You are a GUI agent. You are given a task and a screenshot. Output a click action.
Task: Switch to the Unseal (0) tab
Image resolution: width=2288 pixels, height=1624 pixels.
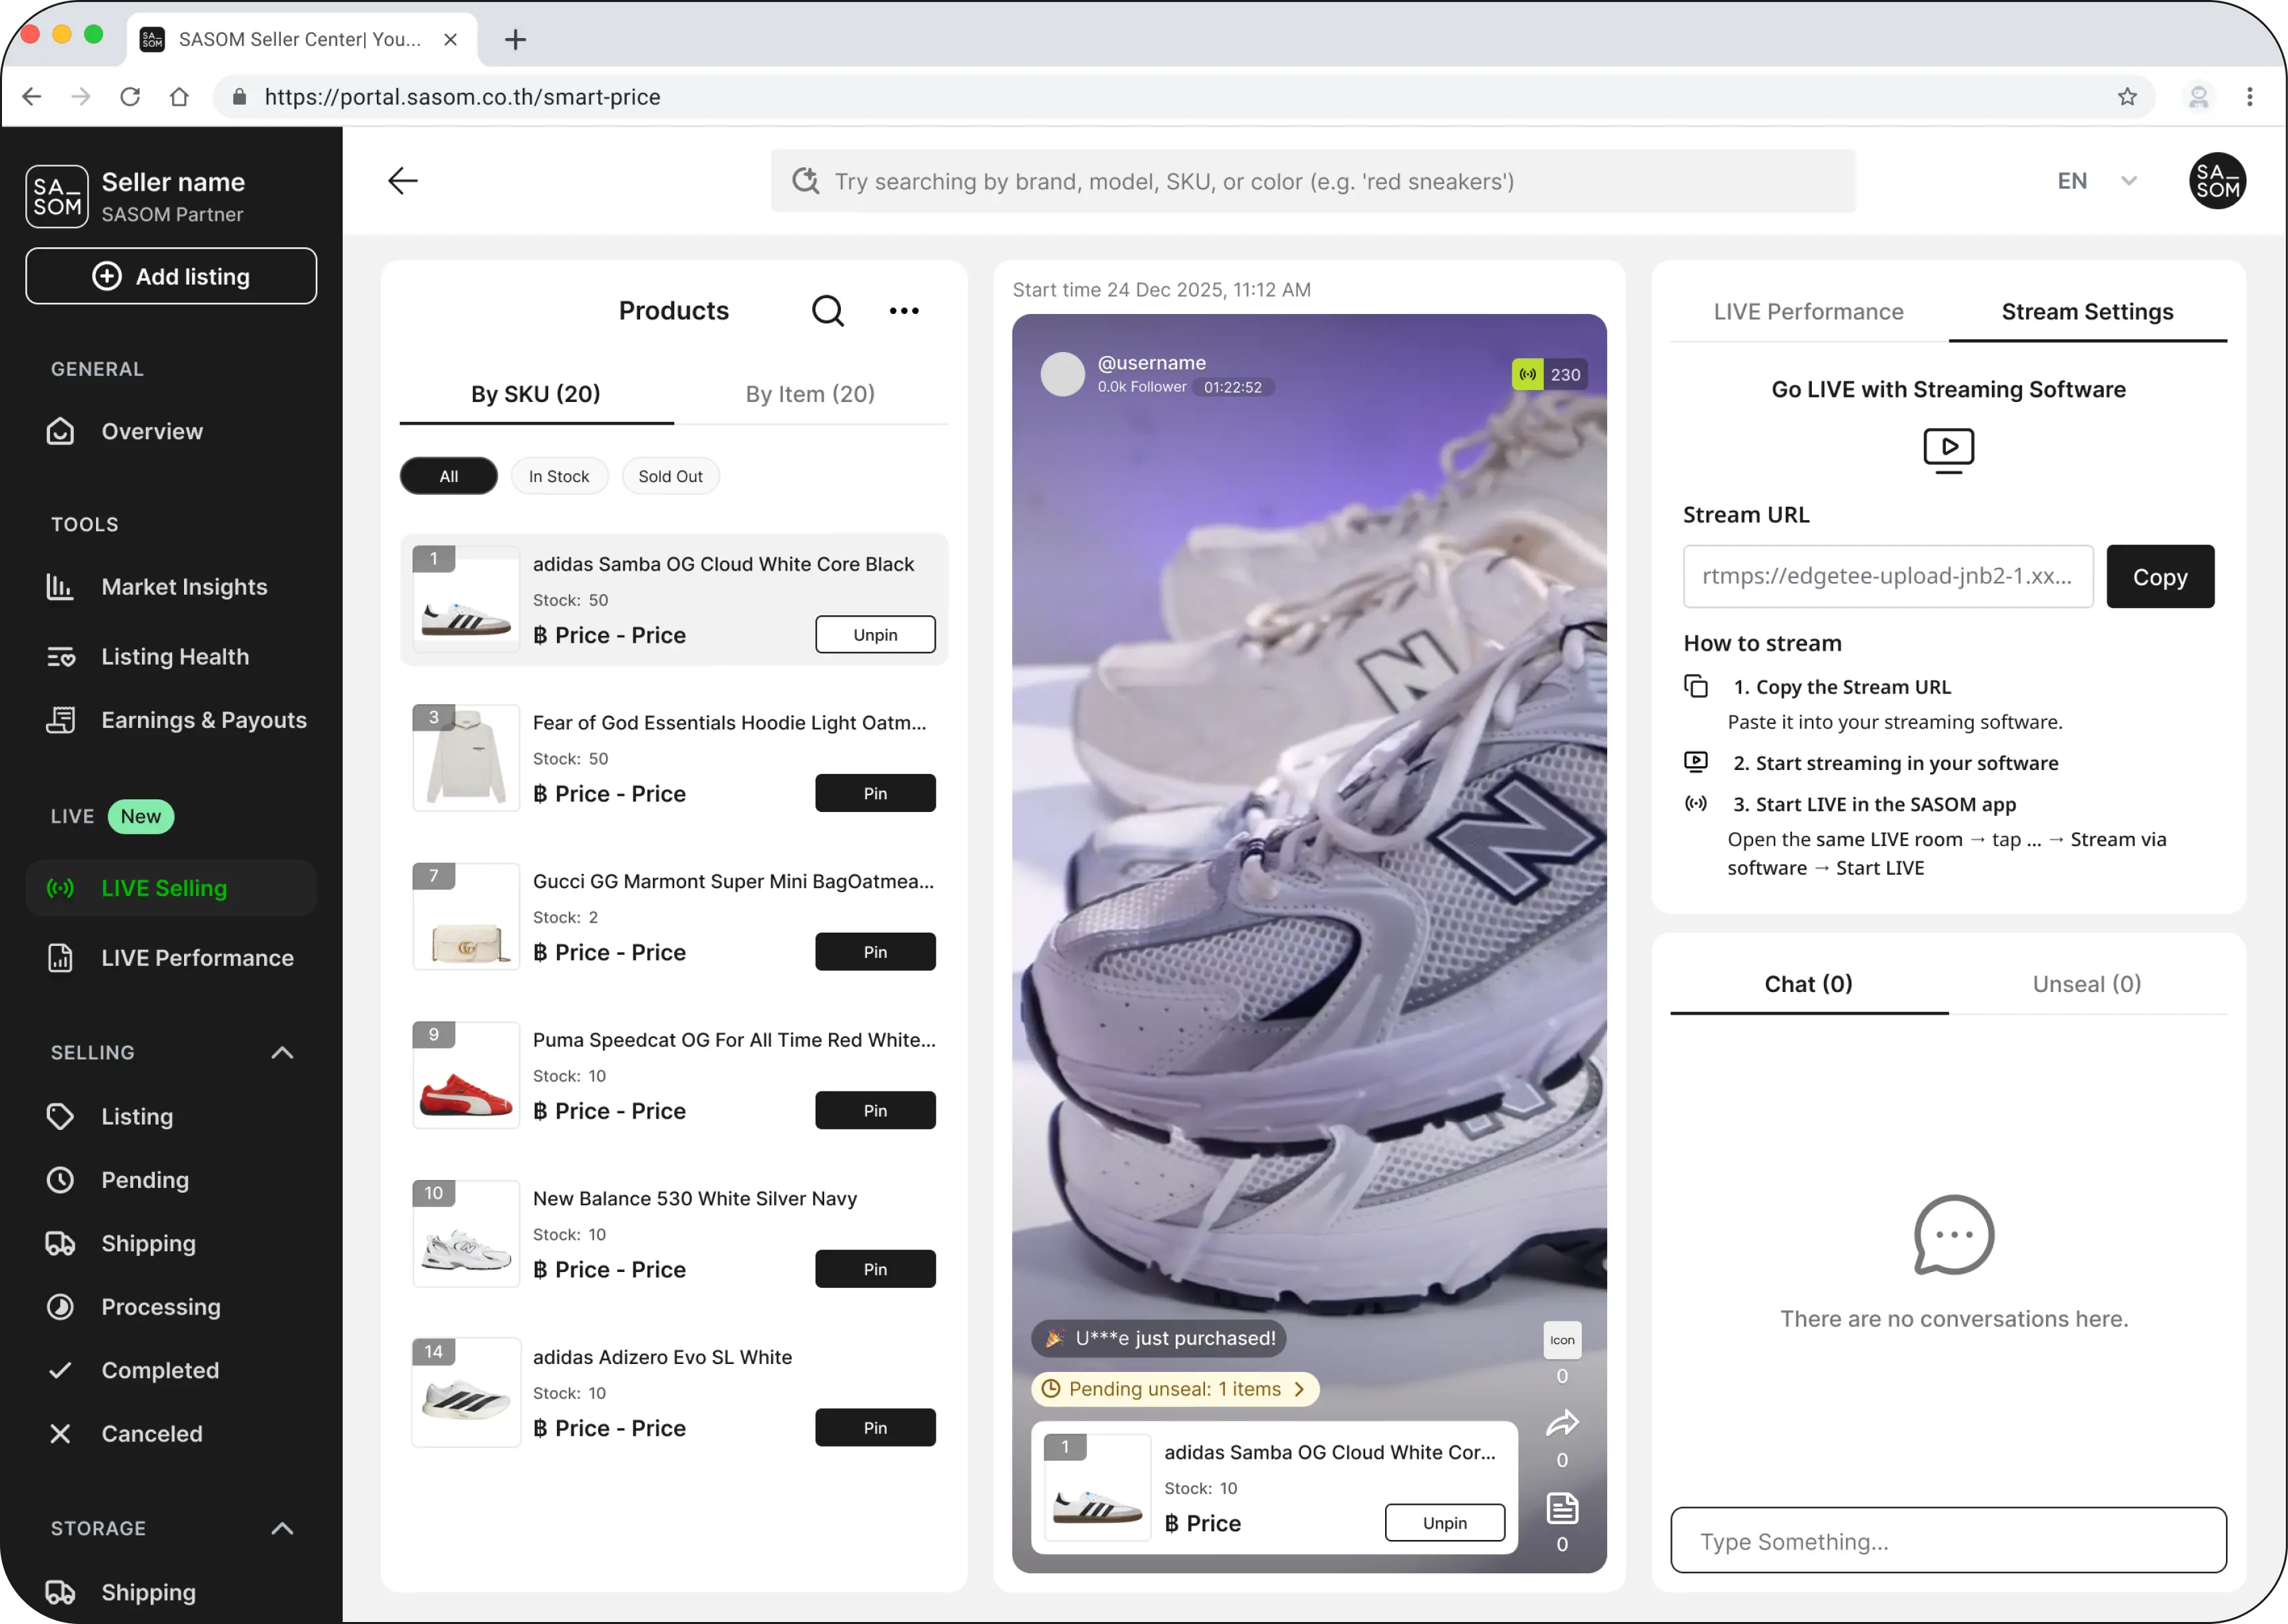[2087, 984]
